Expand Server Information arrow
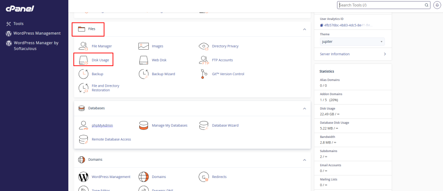Viewport: 443px width, 191px height. point(385,54)
